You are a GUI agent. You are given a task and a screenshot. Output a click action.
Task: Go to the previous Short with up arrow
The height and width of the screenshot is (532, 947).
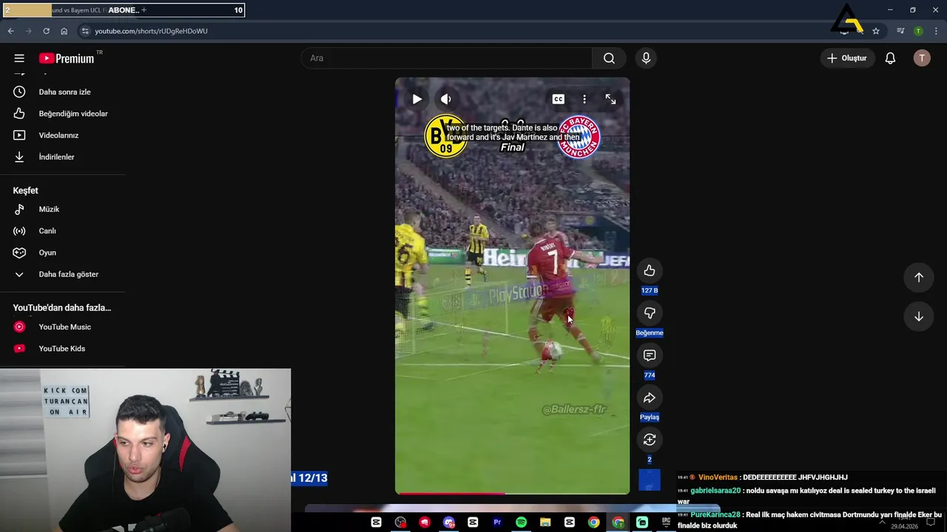click(x=919, y=277)
